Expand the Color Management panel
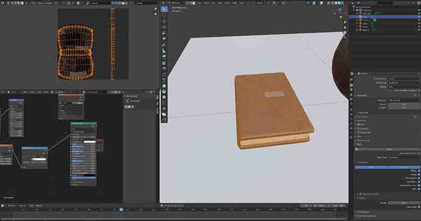 click(x=367, y=216)
